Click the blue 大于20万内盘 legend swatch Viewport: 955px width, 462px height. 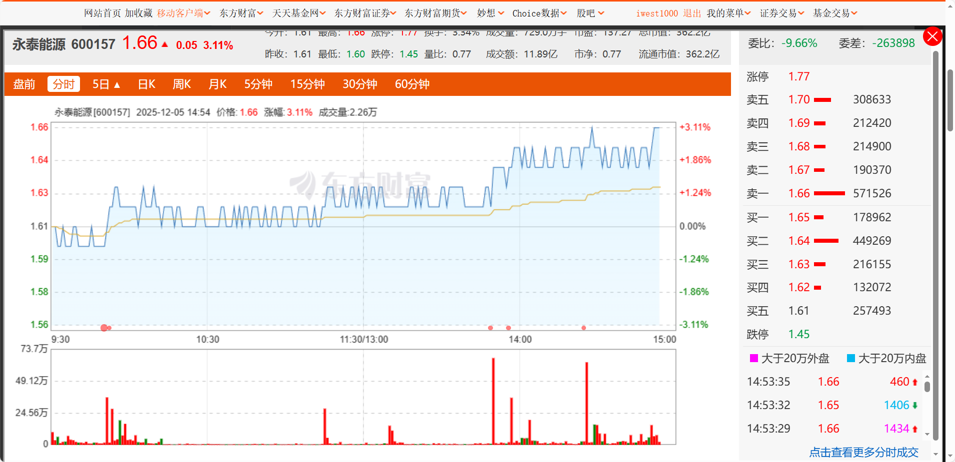(x=850, y=358)
